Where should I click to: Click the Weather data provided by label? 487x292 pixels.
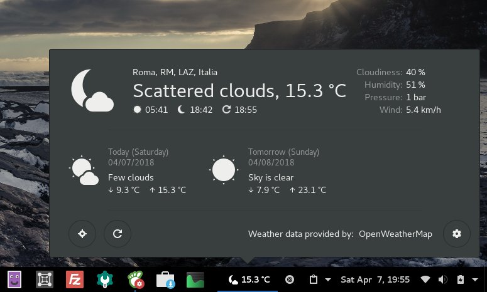(x=300, y=234)
